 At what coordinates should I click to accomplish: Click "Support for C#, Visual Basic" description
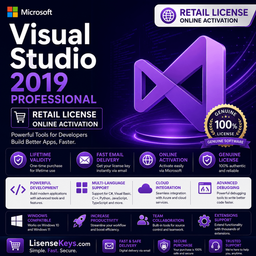111,198
